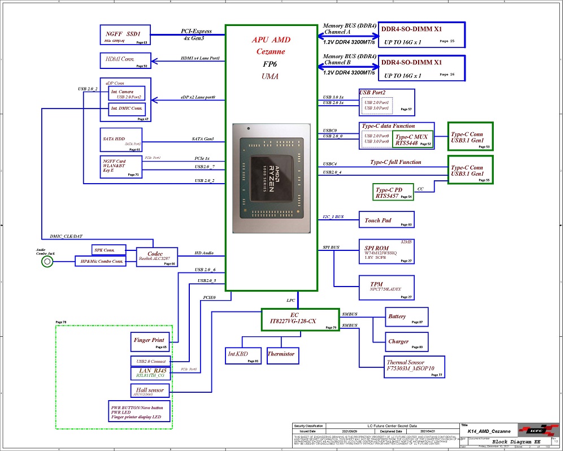
Task: Click the USB Port2 block
Action: 387,102
